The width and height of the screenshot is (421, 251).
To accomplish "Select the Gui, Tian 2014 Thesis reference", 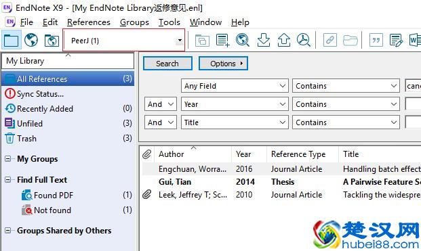I will point(281,182).
